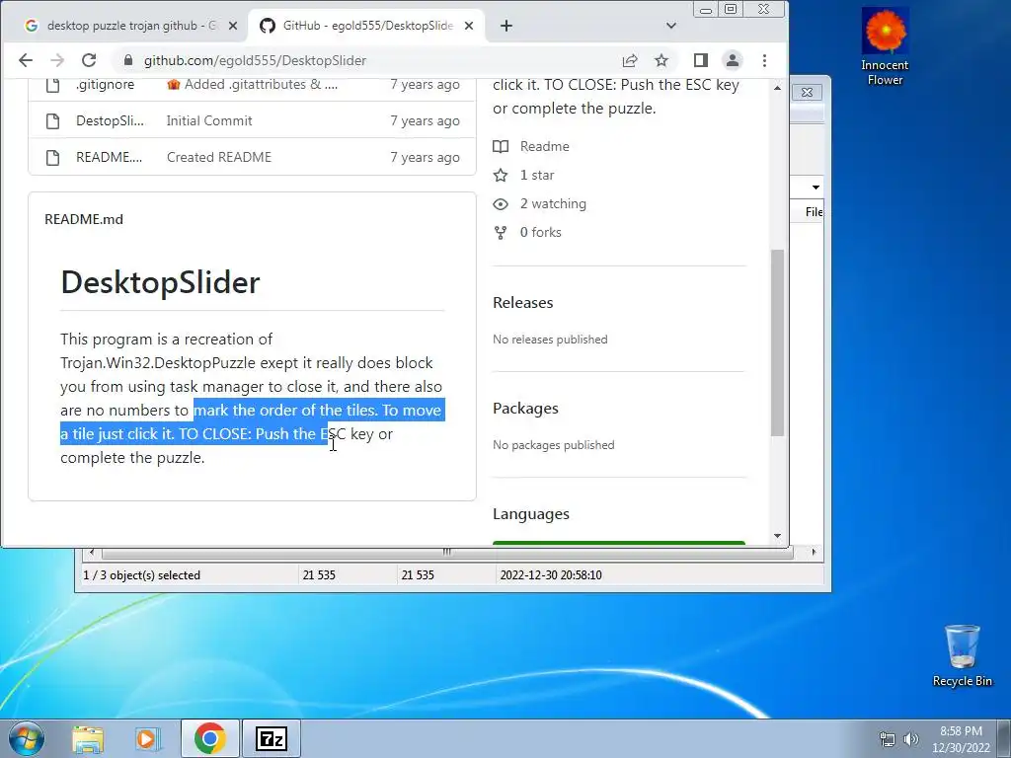Click the page scrollbar up arrow
The height and width of the screenshot is (758, 1011).
coord(778,88)
